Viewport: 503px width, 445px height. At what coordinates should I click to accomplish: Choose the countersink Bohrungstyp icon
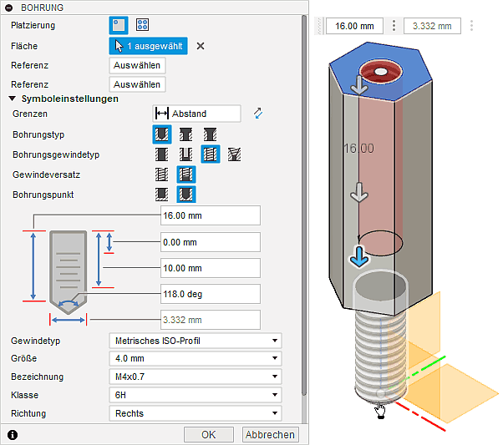pos(210,134)
